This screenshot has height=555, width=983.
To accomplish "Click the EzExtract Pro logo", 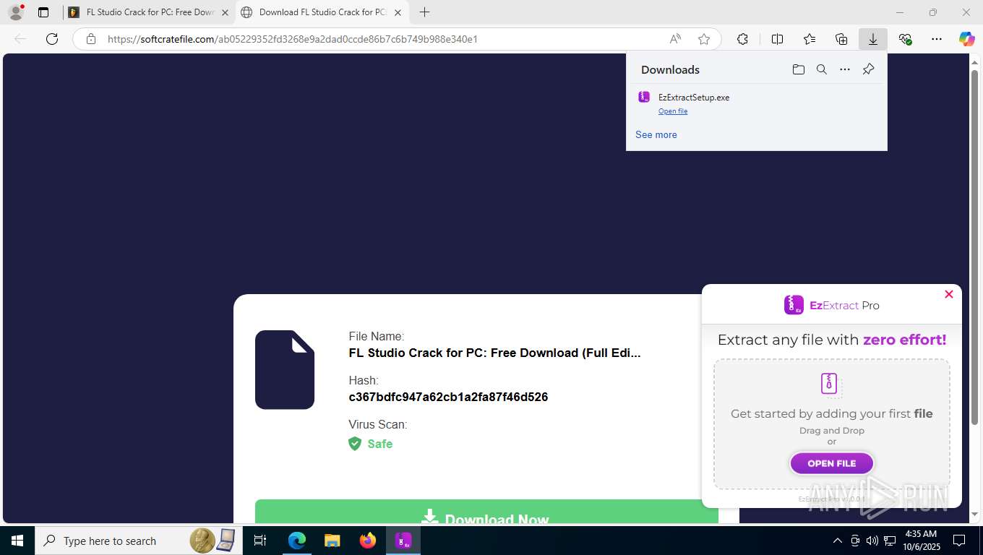I will pos(832,305).
